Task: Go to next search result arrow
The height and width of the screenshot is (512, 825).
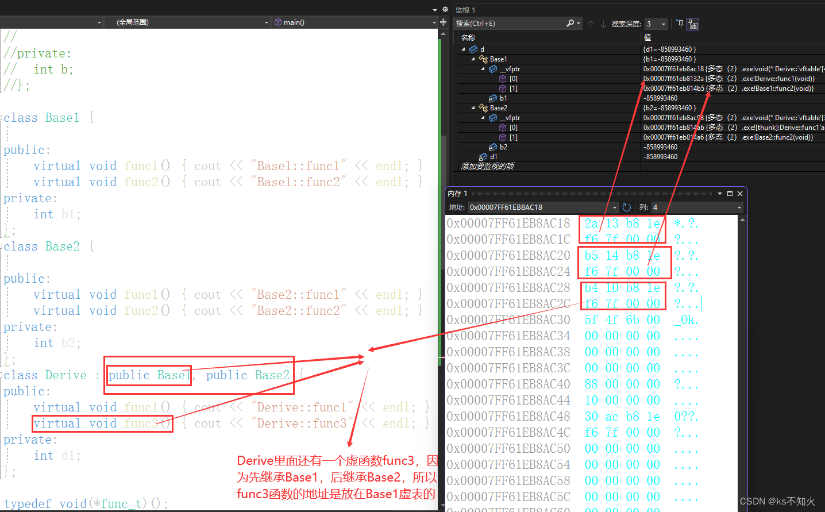Action: tap(603, 24)
